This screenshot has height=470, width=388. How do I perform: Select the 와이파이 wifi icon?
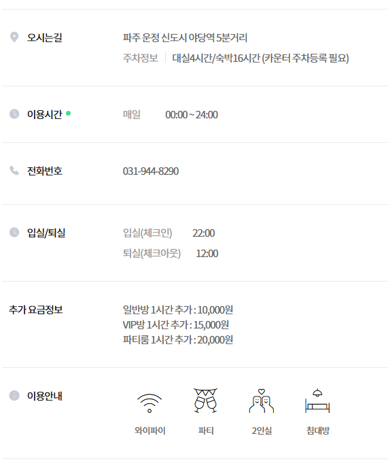(x=149, y=403)
